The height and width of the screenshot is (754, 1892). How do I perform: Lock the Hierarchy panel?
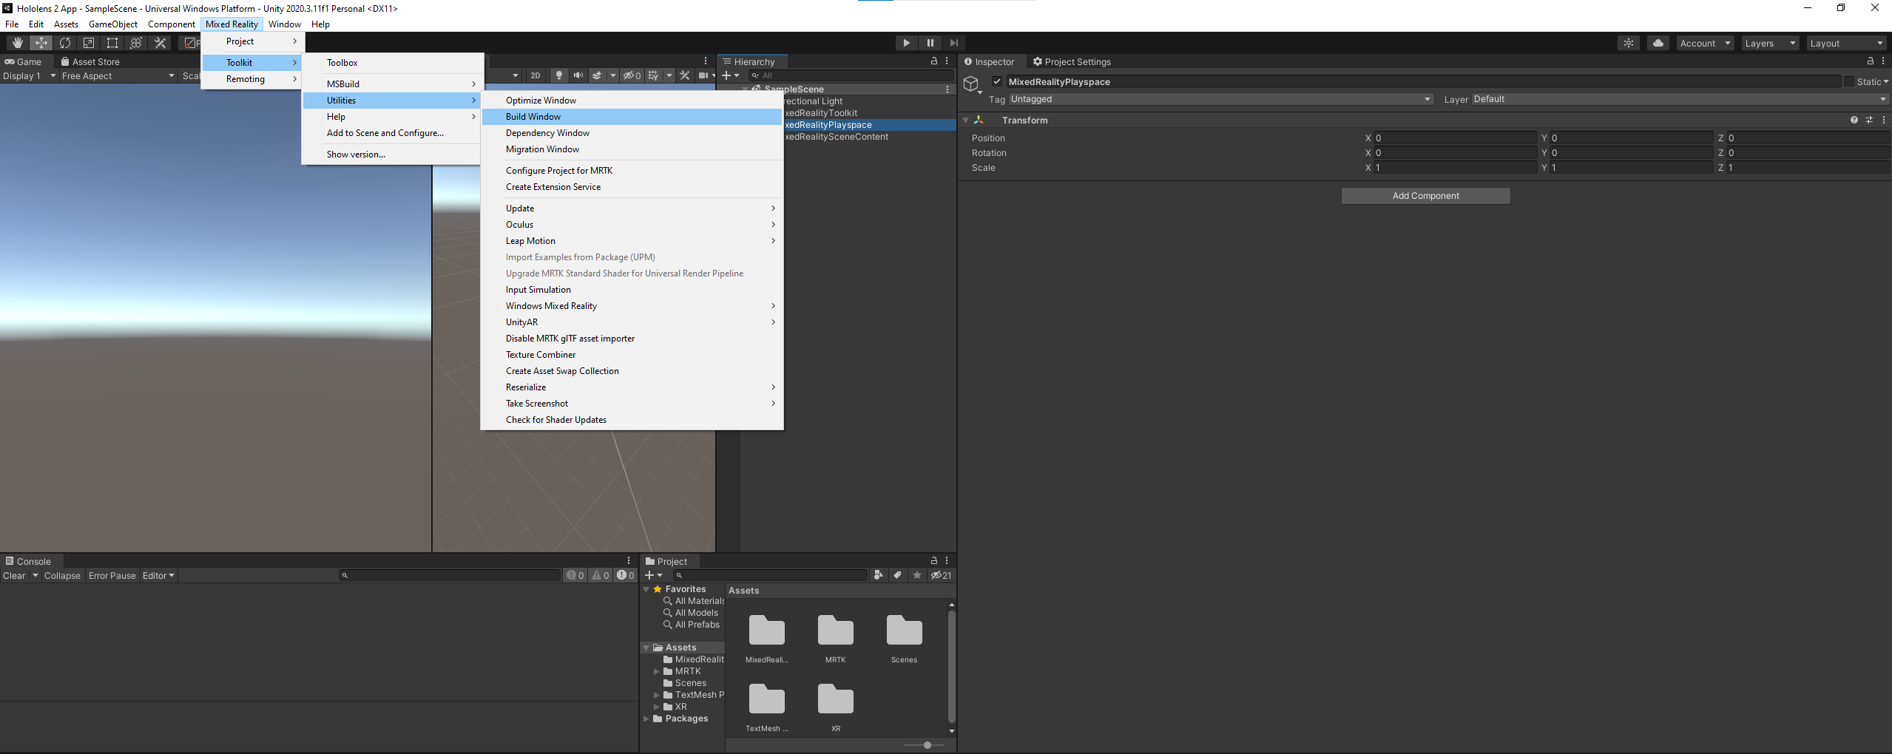point(934,61)
